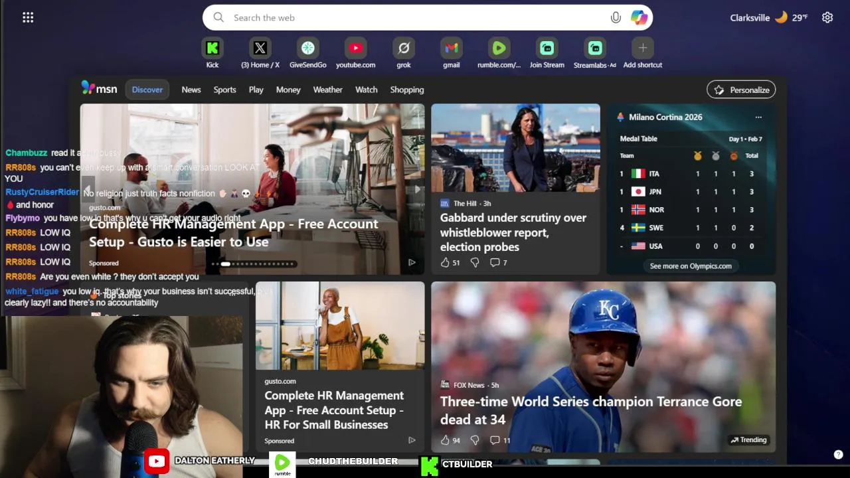Click ad choices icon on small Gusto card
Viewport: 850px width, 478px height.
(412, 440)
